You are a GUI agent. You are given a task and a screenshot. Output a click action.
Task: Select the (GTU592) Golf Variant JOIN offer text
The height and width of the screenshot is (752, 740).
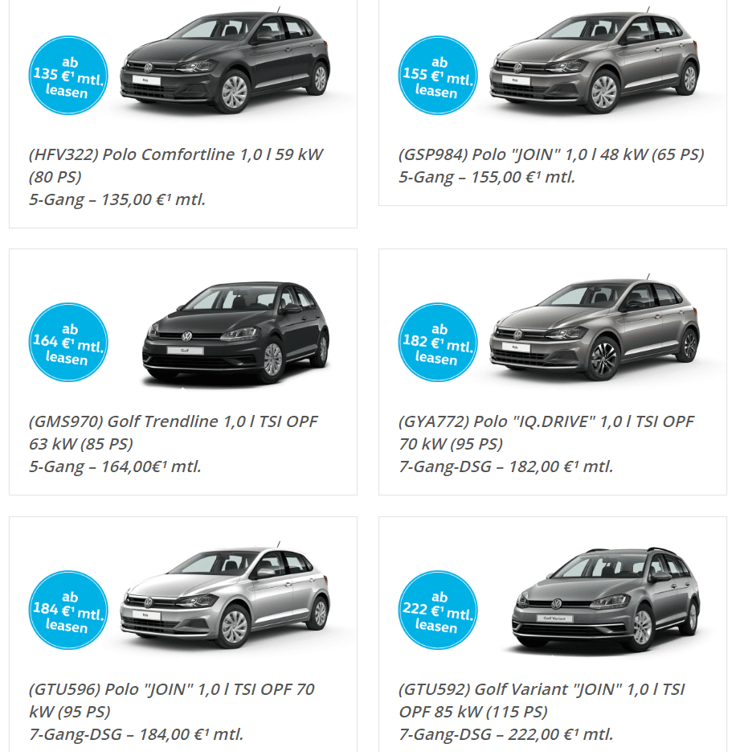[x=542, y=712]
